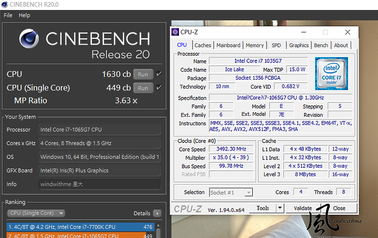Open the Help menu in Cinebench
378x238 pixels.
pos(24,15)
